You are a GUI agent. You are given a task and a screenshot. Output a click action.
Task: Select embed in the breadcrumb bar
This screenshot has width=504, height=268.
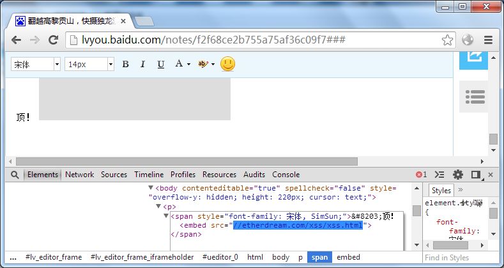[x=348, y=257]
